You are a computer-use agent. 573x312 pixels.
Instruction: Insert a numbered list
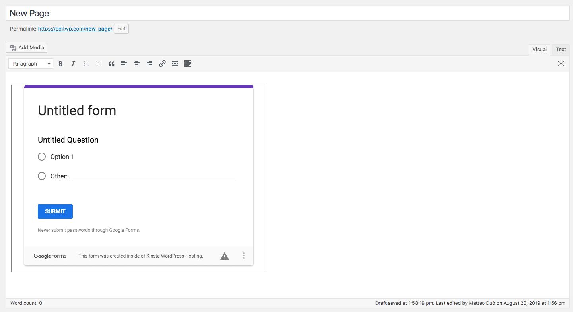(98, 64)
